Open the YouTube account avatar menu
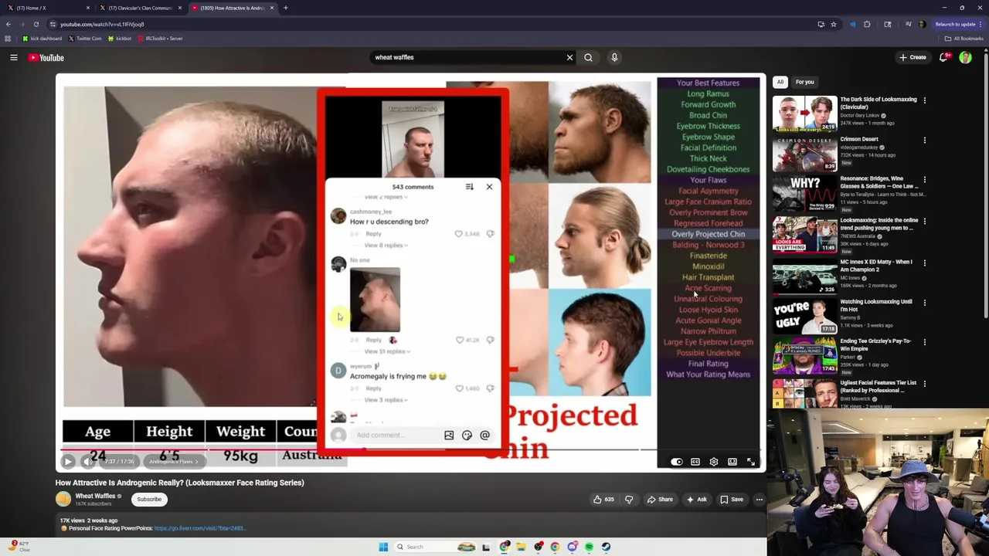The width and height of the screenshot is (989, 556). coord(965,57)
